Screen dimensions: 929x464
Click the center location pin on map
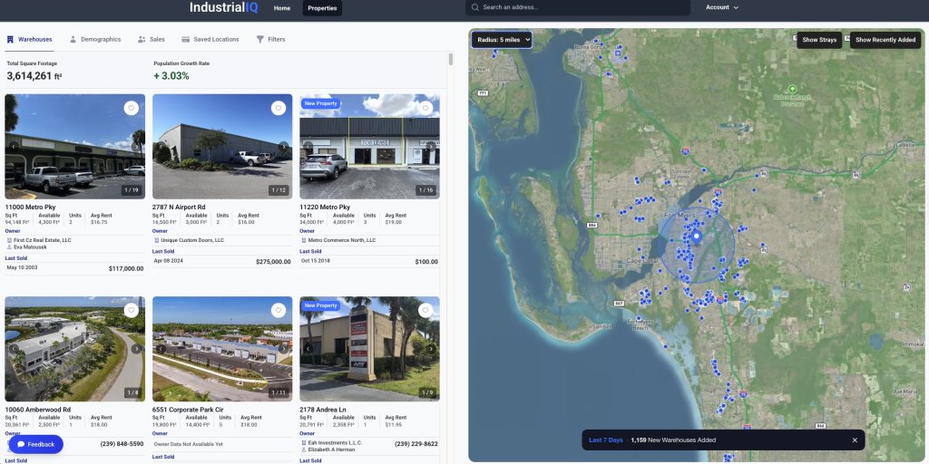pyautogui.click(x=697, y=237)
